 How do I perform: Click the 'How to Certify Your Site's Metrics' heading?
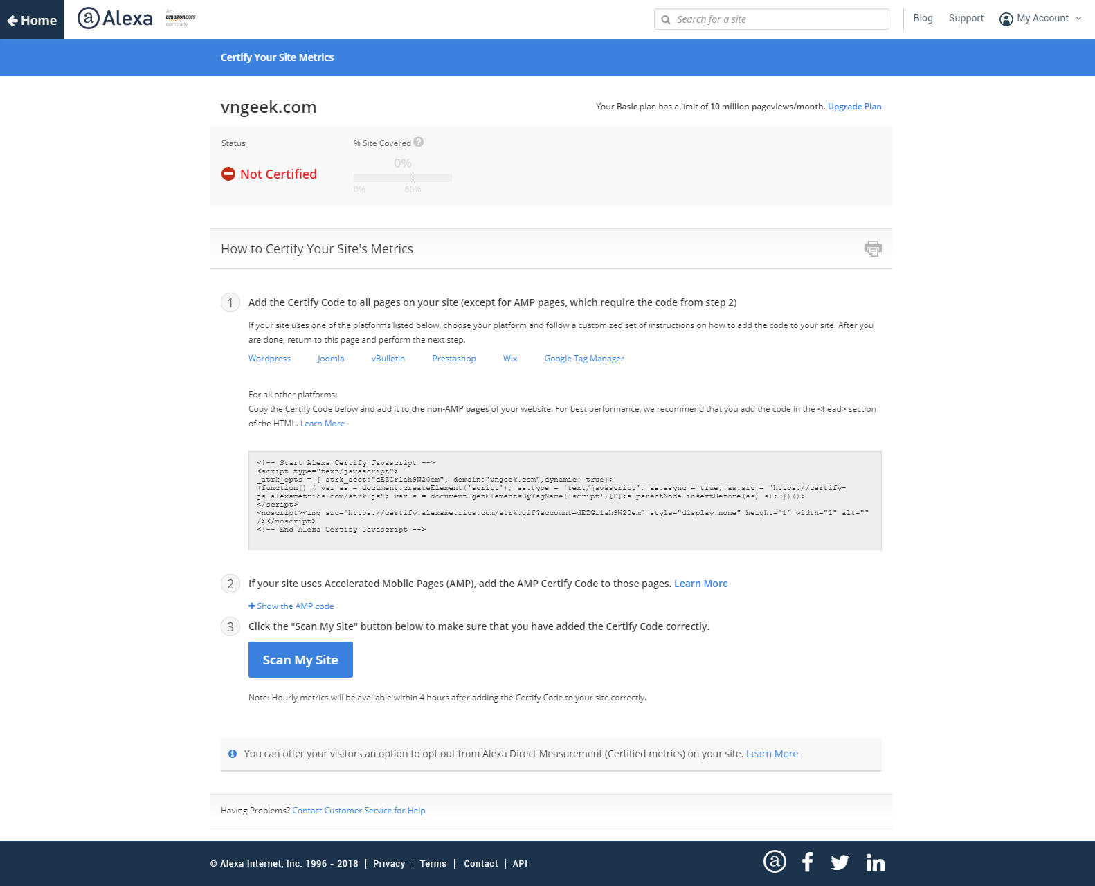coord(317,249)
